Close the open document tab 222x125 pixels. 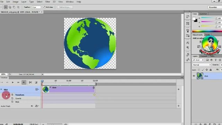pyautogui.click(x=42, y=12)
